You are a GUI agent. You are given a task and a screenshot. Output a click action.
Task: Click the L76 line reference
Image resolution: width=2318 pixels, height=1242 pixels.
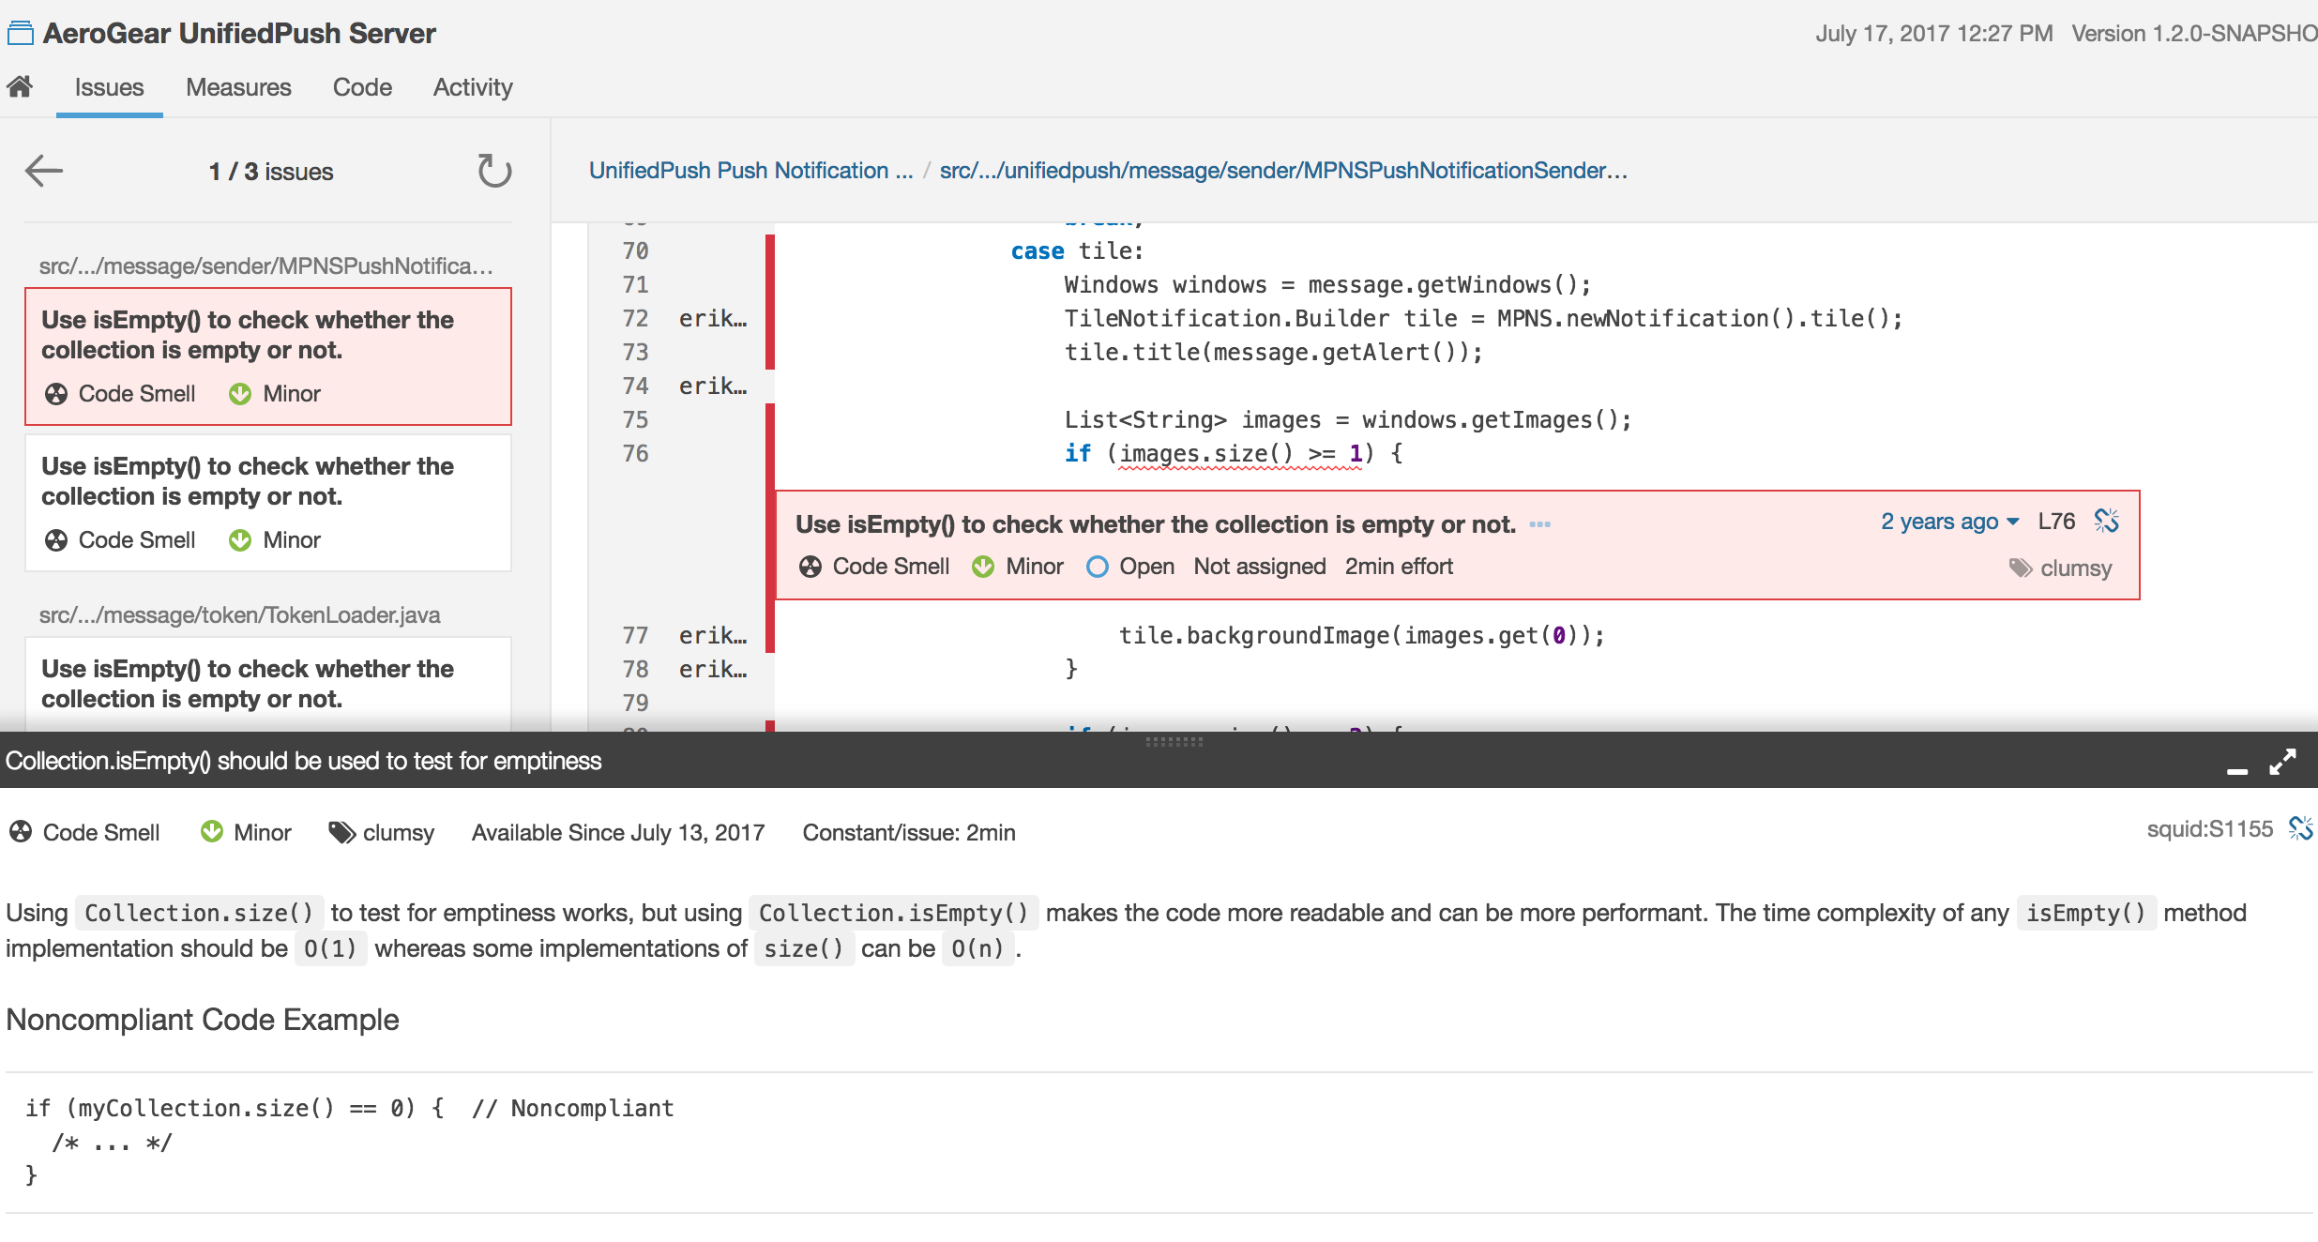tap(2056, 522)
